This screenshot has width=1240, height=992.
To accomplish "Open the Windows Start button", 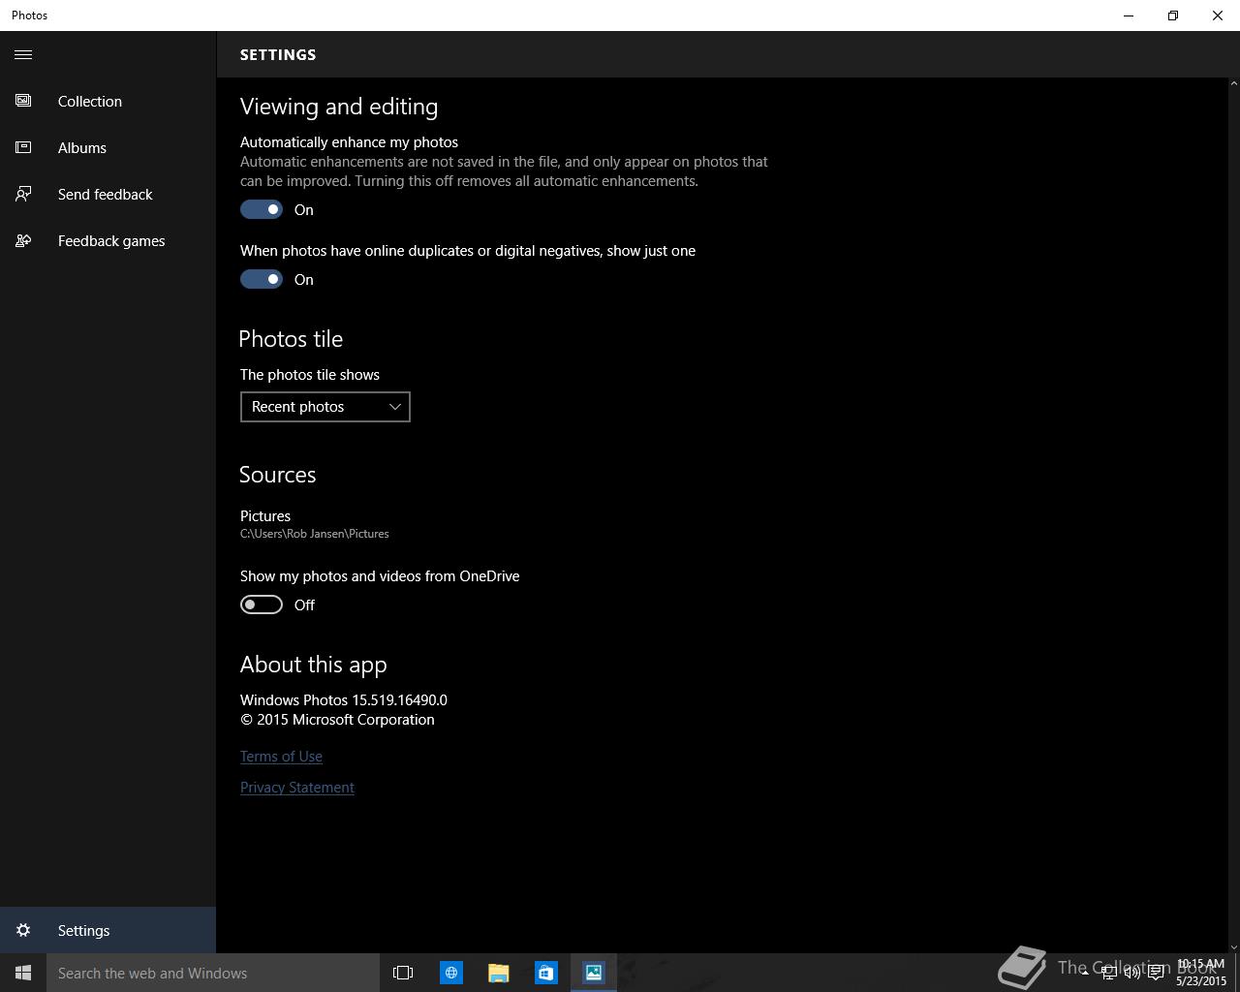I will pos(23,973).
